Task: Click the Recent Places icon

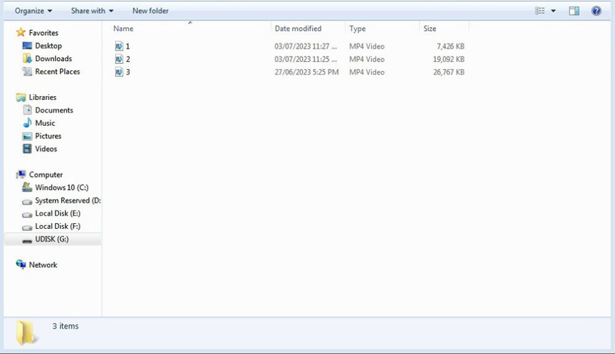Action: tap(27, 71)
